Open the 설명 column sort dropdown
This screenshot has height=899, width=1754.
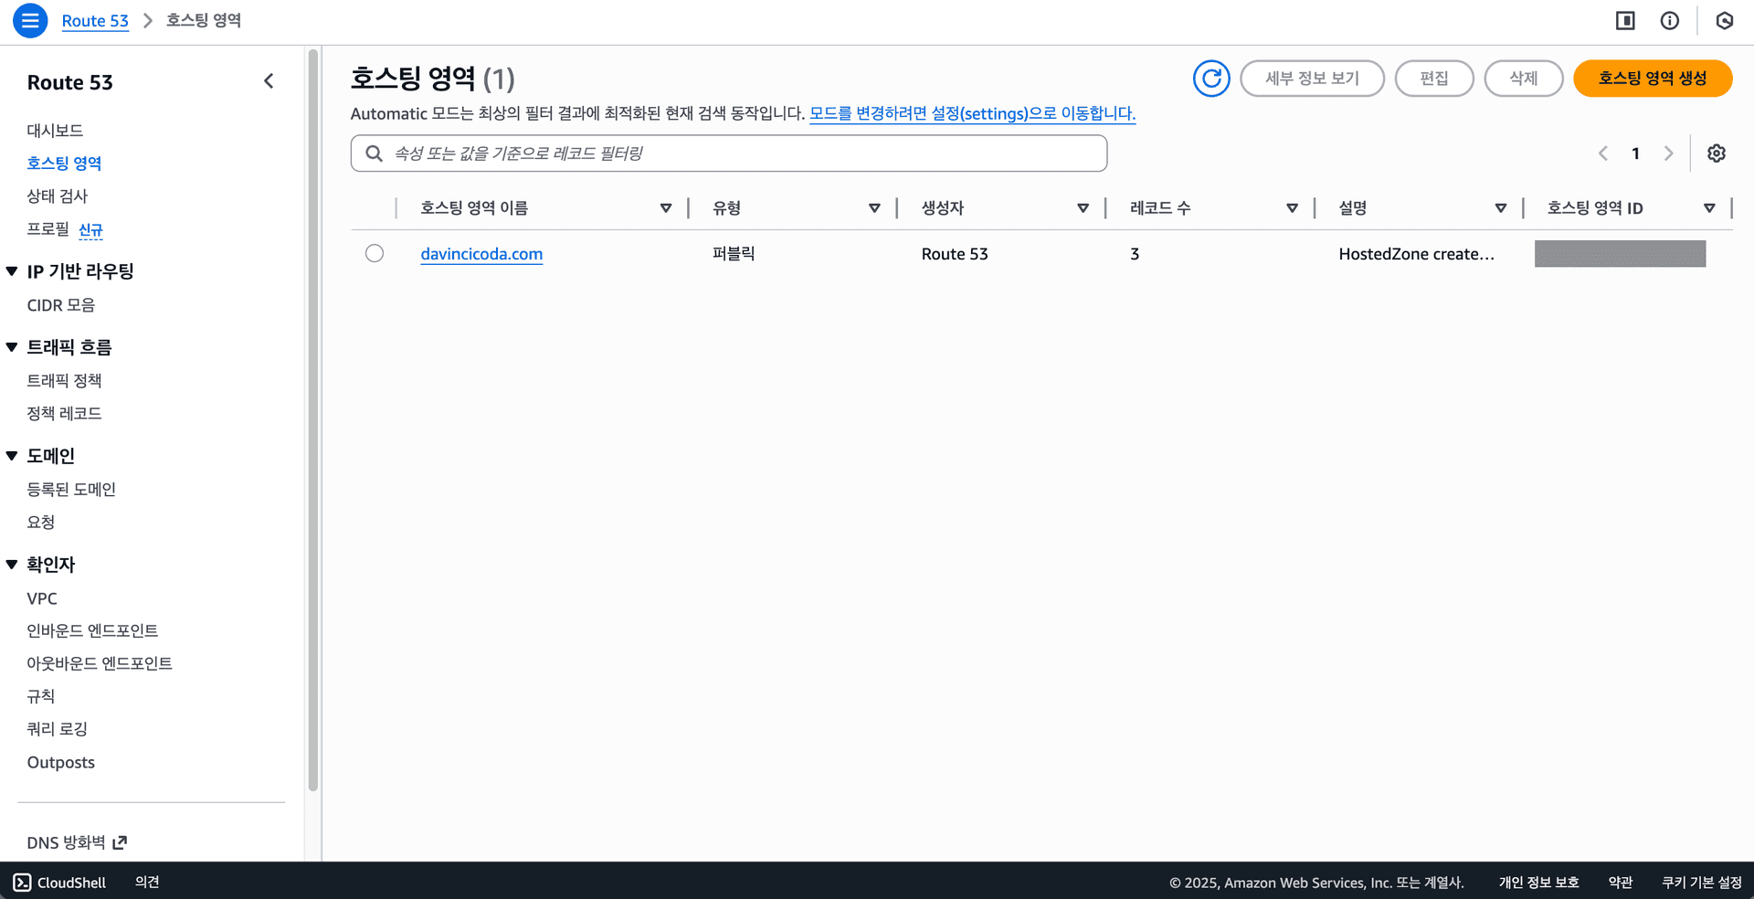[1500, 207]
